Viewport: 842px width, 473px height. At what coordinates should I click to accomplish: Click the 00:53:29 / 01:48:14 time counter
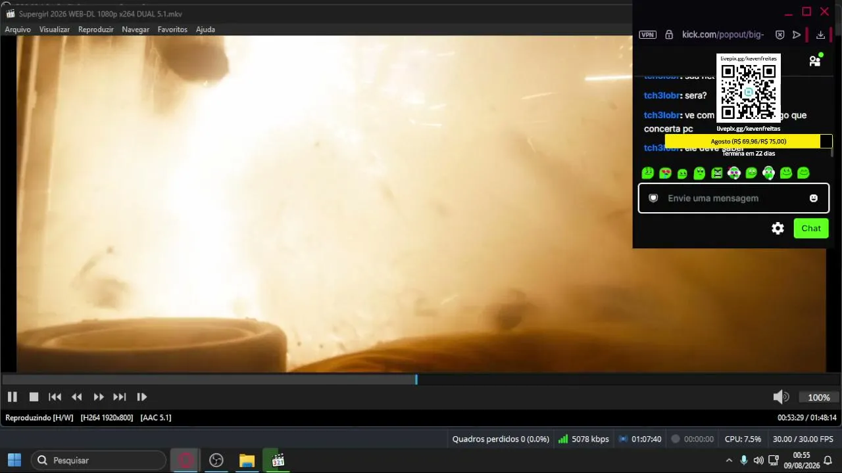tap(807, 418)
